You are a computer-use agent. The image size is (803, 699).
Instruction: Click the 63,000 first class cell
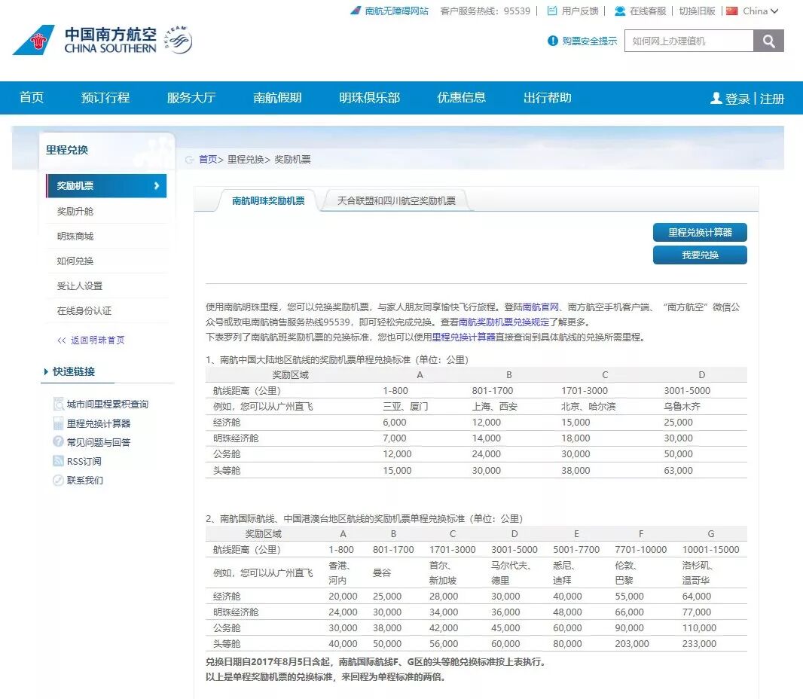coord(678,470)
